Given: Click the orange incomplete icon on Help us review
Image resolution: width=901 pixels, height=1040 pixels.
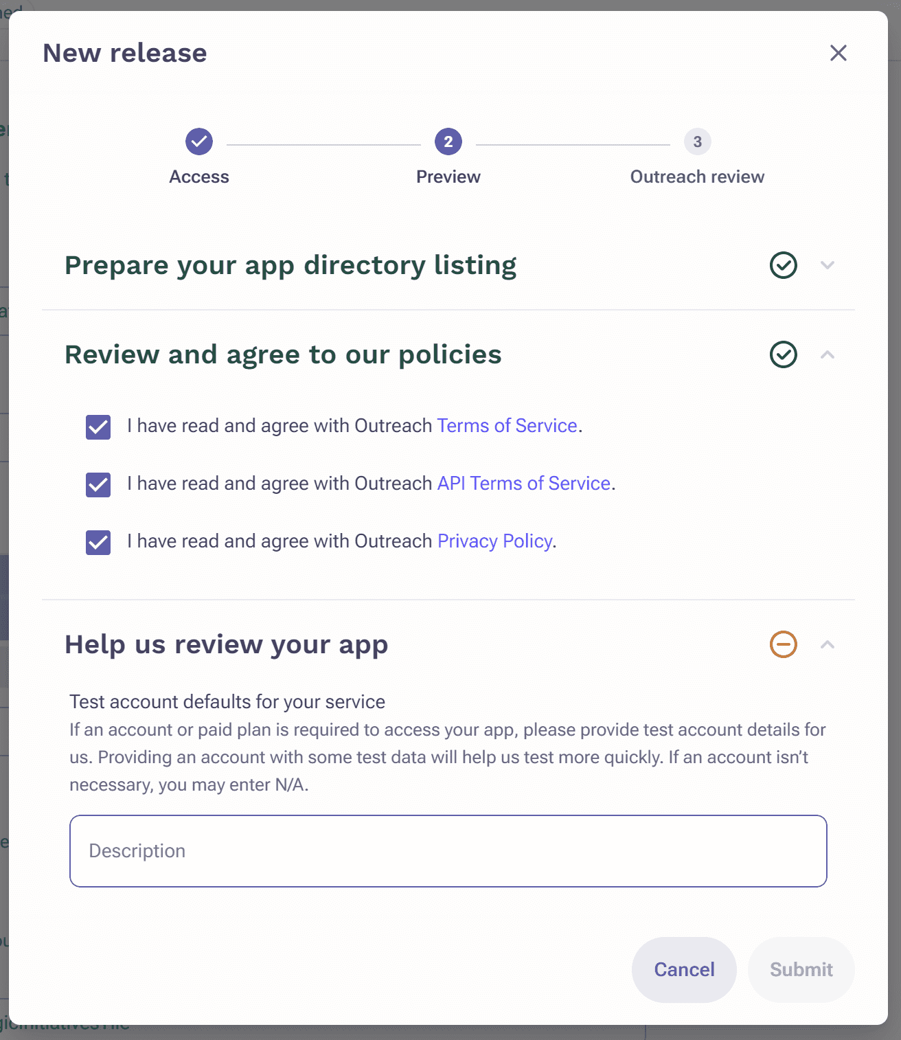Looking at the screenshot, I should [x=782, y=644].
